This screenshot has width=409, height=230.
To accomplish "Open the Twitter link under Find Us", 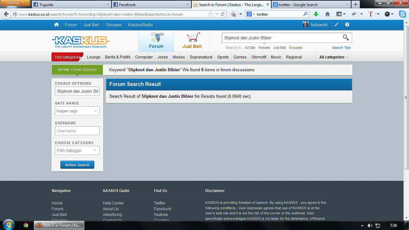I will point(159,203).
